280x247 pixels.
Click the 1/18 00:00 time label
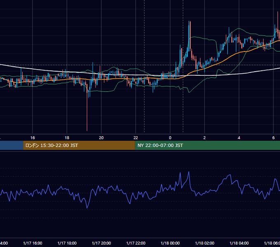point(170,243)
